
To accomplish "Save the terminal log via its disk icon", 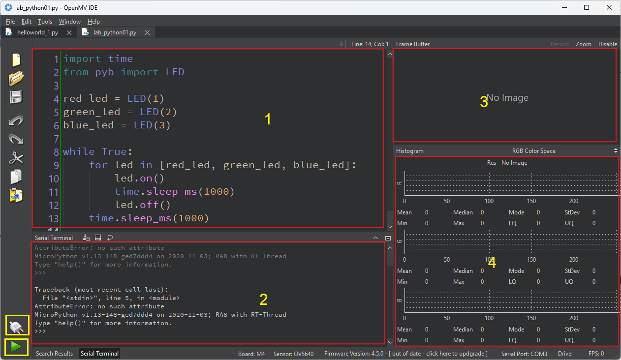I will (x=98, y=238).
